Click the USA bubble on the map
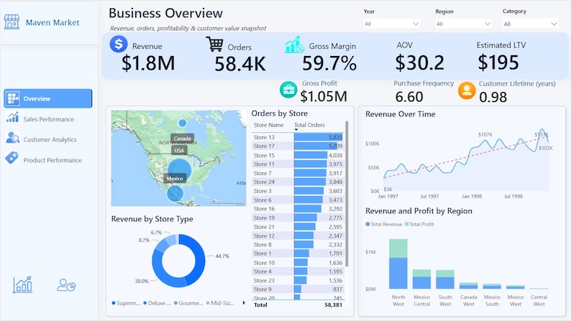Image resolution: width=571 pixels, height=321 pixels. click(180, 170)
